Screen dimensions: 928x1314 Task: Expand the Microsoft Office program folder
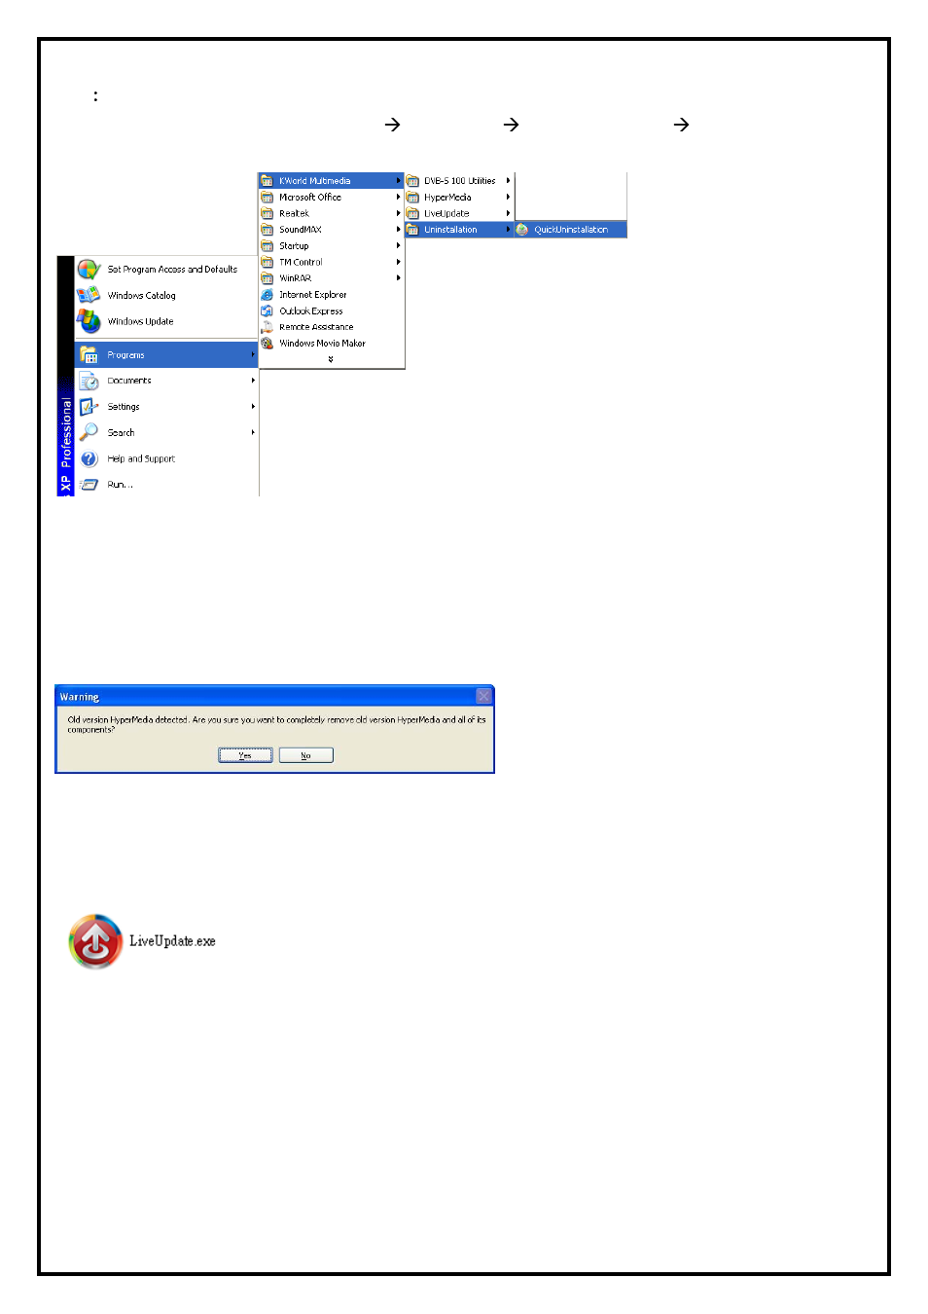click(x=331, y=198)
